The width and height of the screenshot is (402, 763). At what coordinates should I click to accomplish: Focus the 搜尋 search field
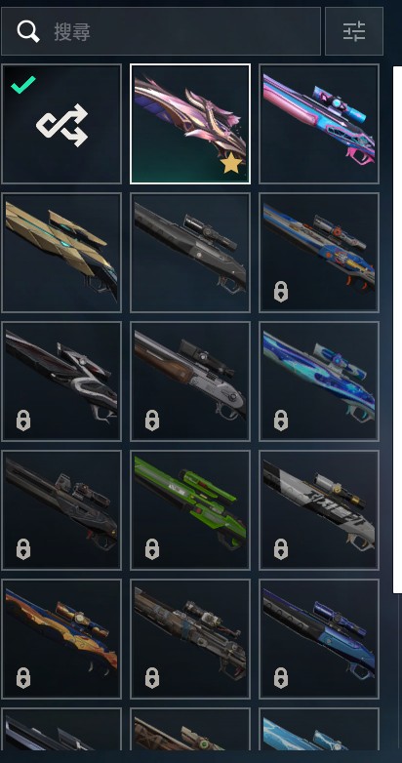pyautogui.click(x=161, y=31)
